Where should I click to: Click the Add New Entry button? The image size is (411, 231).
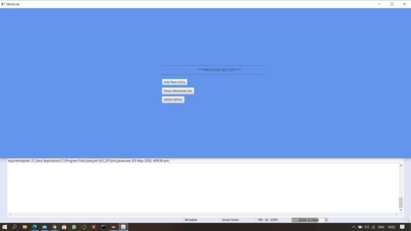pyautogui.click(x=174, y=82)
